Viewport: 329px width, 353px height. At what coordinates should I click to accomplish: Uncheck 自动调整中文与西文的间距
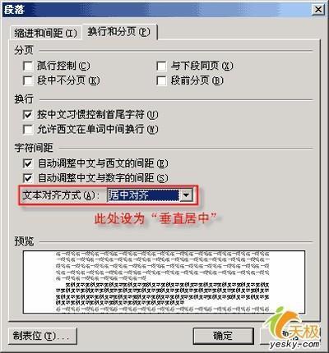pos(28,163)
